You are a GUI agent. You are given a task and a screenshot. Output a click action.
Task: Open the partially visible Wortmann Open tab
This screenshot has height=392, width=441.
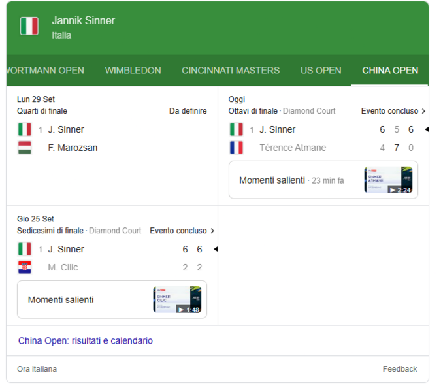(x=44, y=71)
